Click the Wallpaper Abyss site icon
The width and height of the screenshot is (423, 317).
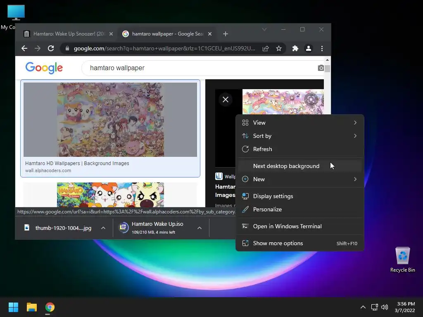click(219, 176)
